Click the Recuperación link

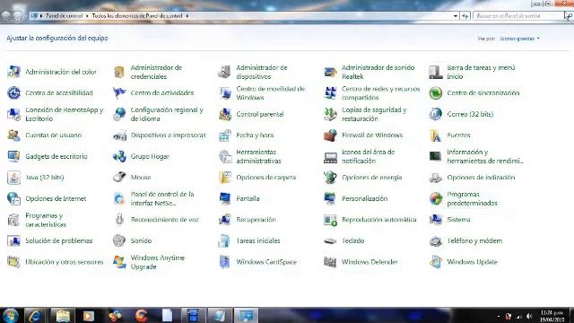pos(256,220)
